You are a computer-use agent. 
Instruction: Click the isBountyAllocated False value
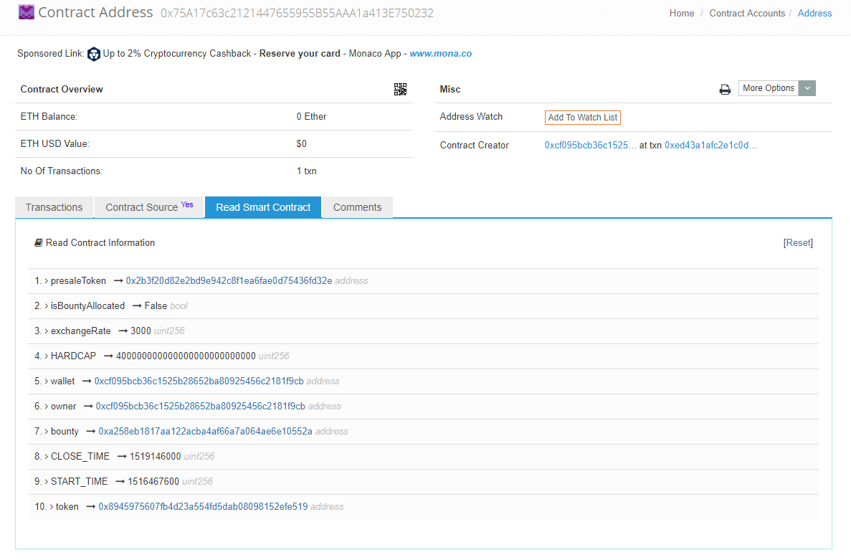[x=156, y=306]
